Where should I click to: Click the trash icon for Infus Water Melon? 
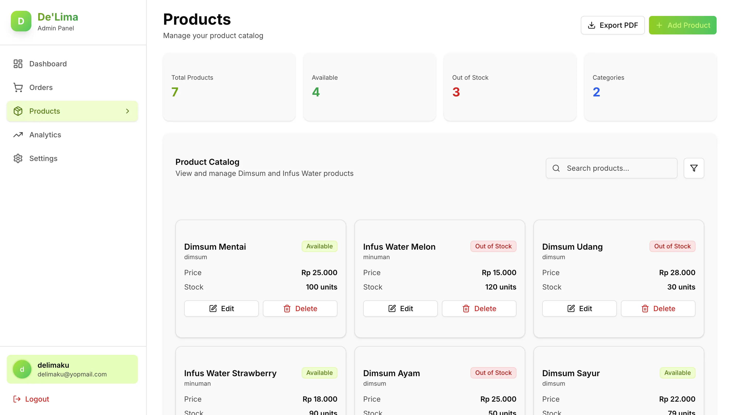click(466, 308)
